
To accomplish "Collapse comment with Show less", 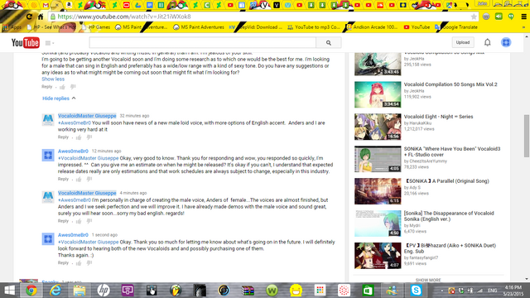I will (x=53, y=79).
